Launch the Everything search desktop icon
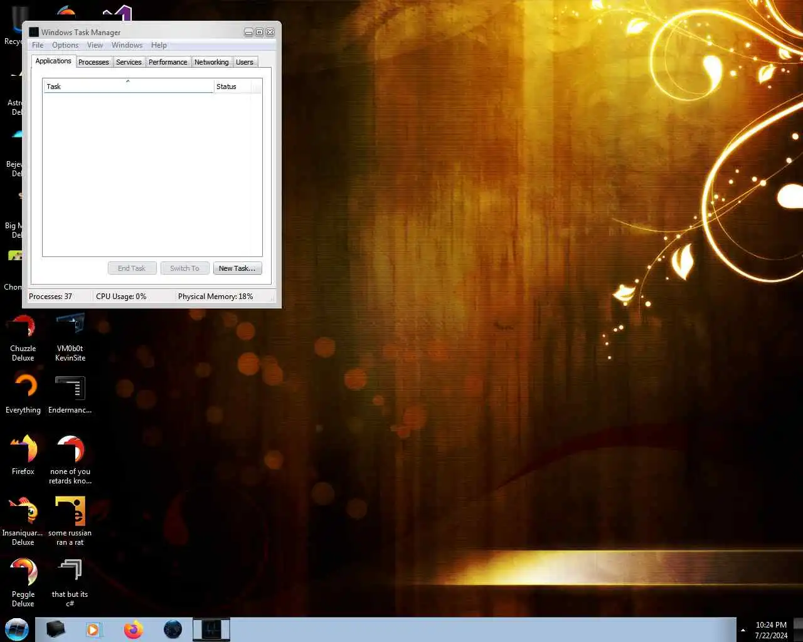The width and height of the screenshot is (803, 642). tap(23, 394)
